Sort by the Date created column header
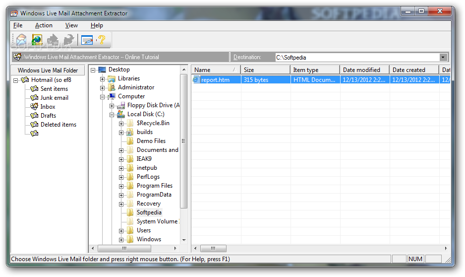 click(x=414, y=70)
